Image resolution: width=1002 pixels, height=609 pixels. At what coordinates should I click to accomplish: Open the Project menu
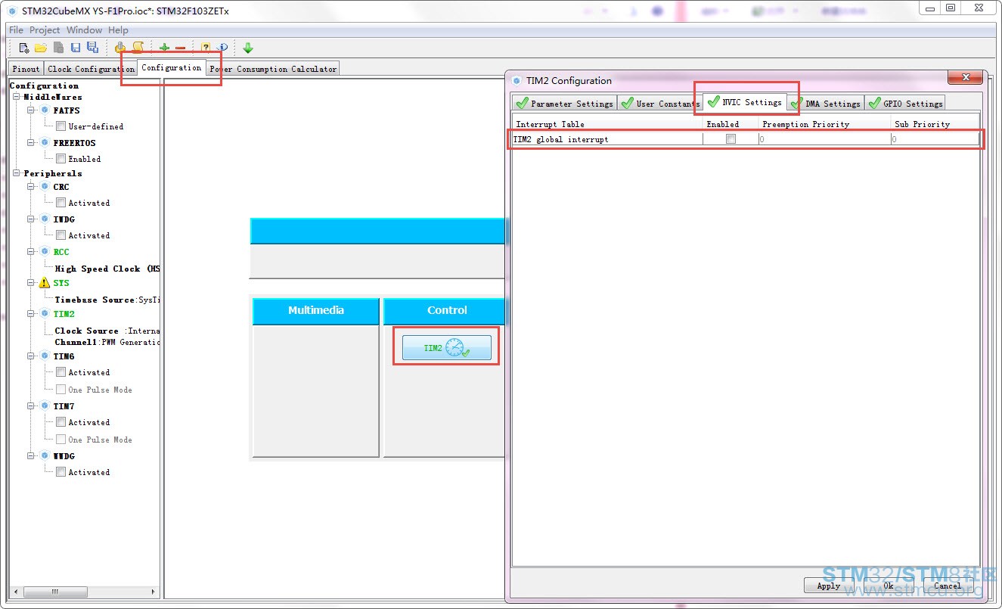[x=45, y=30]
